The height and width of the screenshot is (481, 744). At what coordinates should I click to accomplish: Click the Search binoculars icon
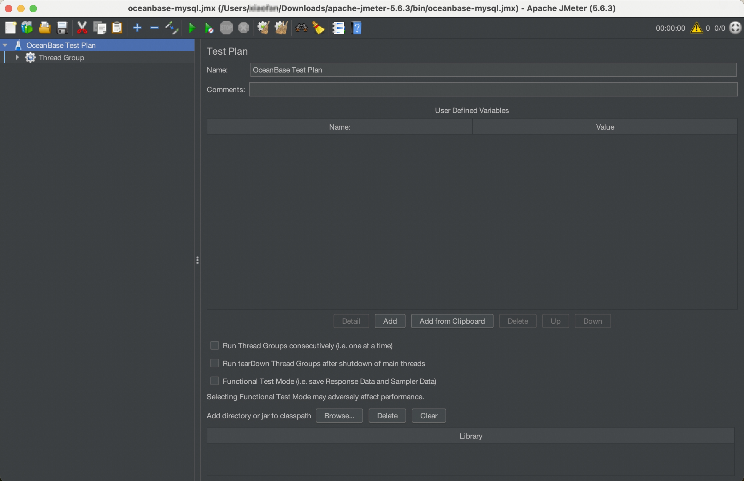pyautogui.click(x=301, y=28)
